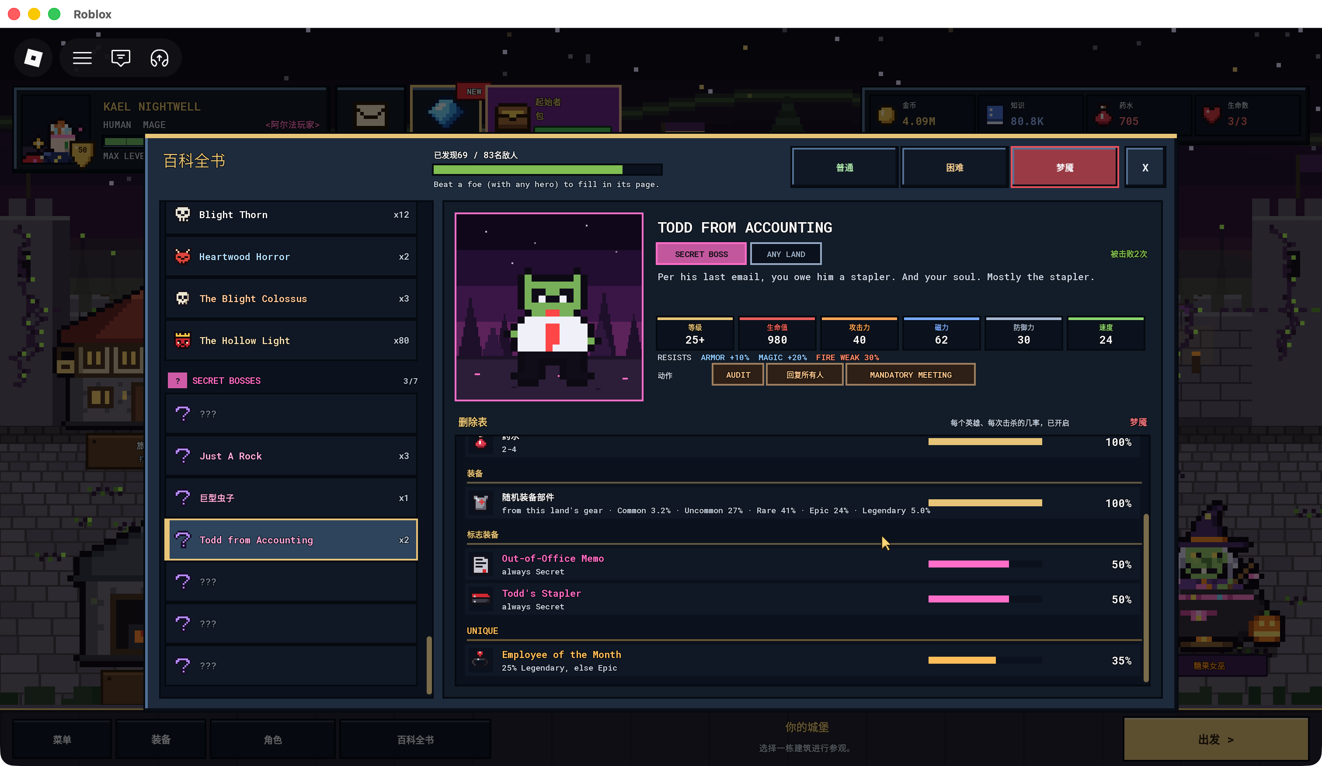Click the Heartwood Horror demon icon
The width and height of the screenshot is (1322, 766).
click(183, 256)
